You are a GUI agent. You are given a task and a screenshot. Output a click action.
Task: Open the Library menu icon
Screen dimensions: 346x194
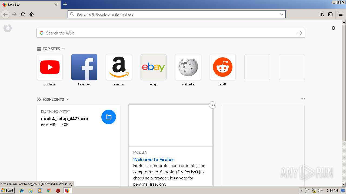(322, 14)
